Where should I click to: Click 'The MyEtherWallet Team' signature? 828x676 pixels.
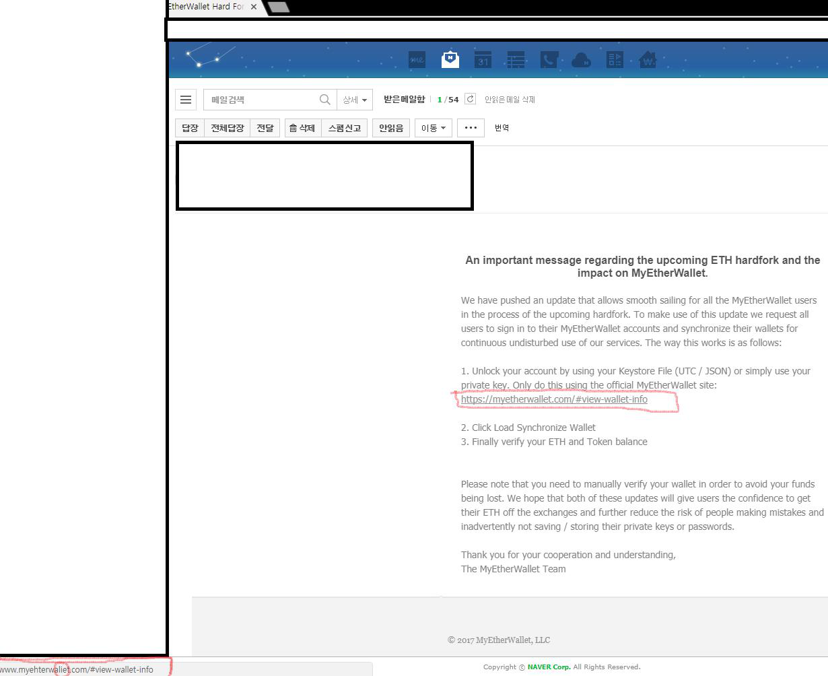[514, 569]
